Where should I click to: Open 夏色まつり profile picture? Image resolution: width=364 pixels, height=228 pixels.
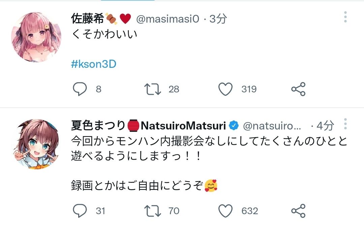[x=36, y=144]
